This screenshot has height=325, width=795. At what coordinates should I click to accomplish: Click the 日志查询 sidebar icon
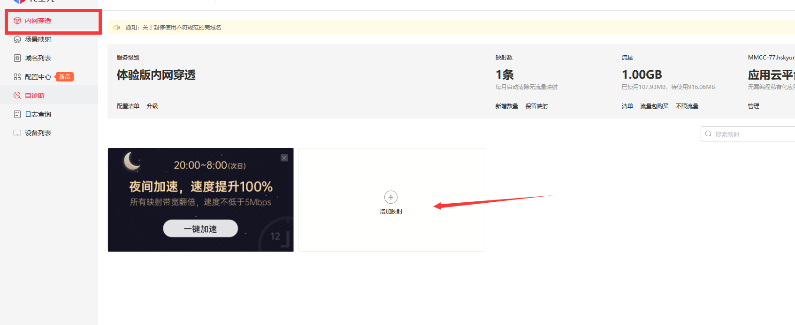coord(17,114)
